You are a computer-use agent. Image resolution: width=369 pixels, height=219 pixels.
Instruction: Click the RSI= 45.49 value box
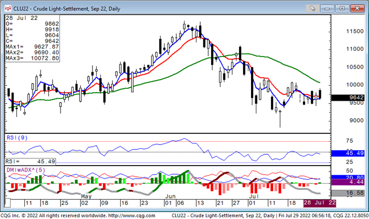30,161
